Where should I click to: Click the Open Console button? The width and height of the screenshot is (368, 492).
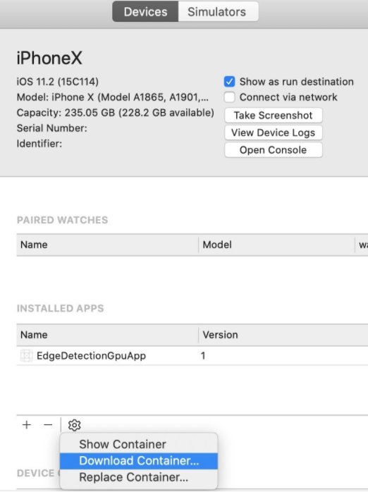(x=274, y=150)
